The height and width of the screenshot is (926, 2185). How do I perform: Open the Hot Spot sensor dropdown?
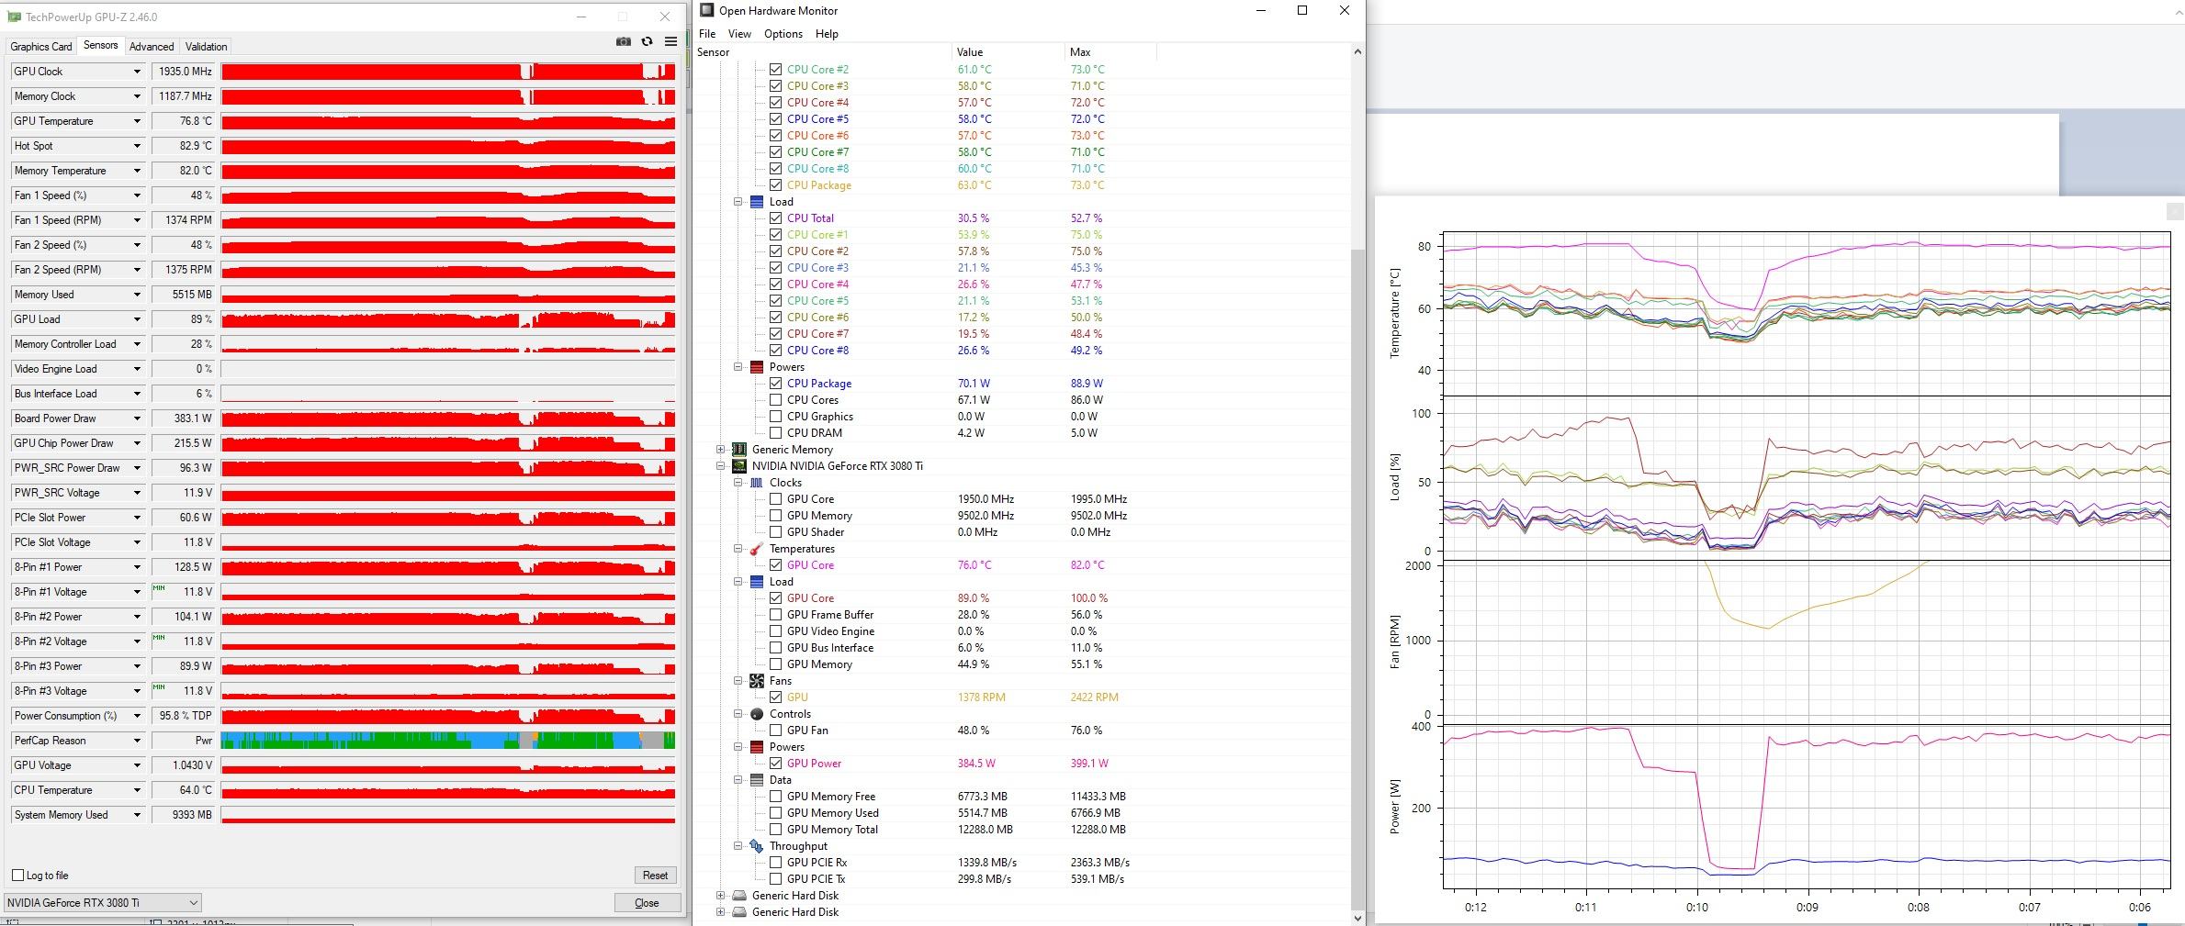point(137,146)
